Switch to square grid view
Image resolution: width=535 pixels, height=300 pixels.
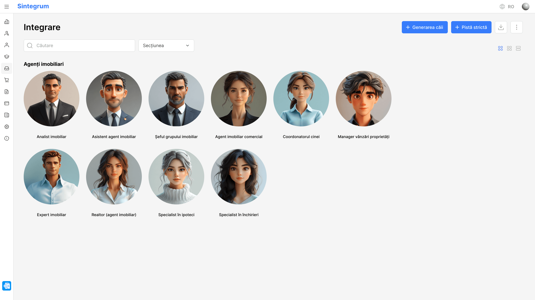click(x=509, y=48)
